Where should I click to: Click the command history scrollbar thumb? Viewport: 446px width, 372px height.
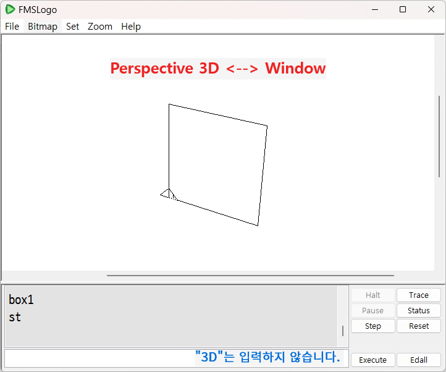coord(343,331)
